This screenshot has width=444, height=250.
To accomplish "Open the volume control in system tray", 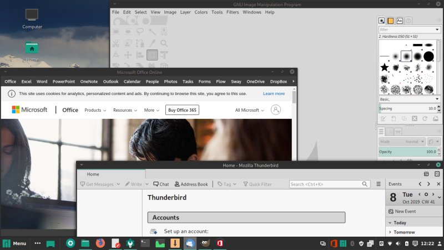I will pos(398,243).
